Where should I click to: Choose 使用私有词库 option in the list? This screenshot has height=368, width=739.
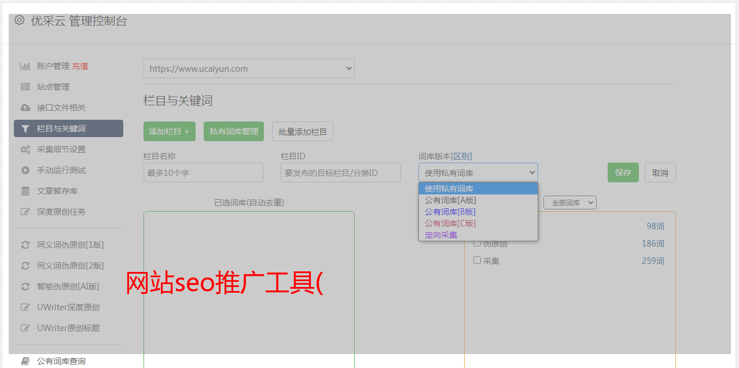[x=478, y=189]
